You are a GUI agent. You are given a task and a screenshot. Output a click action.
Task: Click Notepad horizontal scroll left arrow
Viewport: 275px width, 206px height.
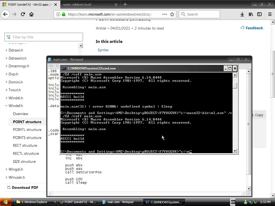(x=50, y=193)
